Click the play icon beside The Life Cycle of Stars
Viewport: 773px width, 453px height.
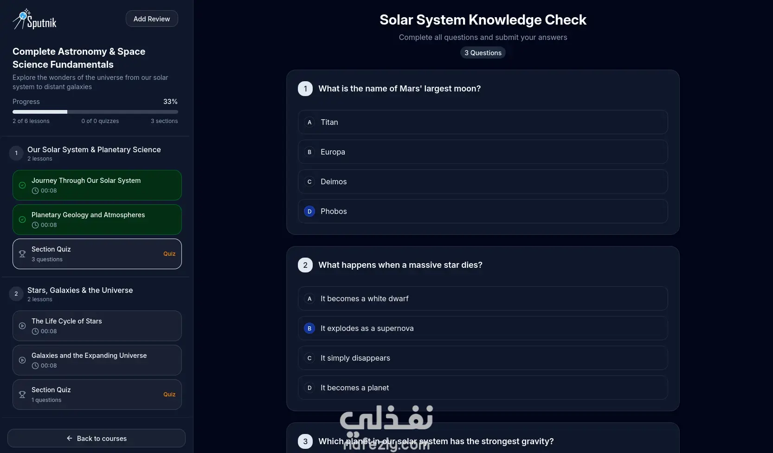pyautogui.click(x=22, y=326)
